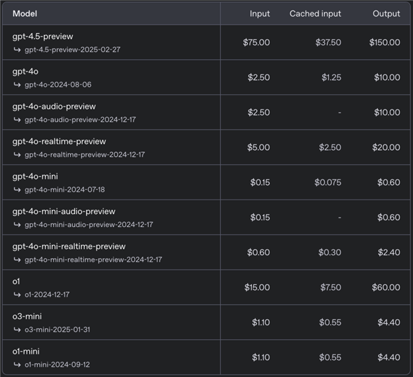Viewport: 413px width, 377px height.
Task: Select the gpt-4o-mini-realtime-preview model name
Action: pos(69,246)
